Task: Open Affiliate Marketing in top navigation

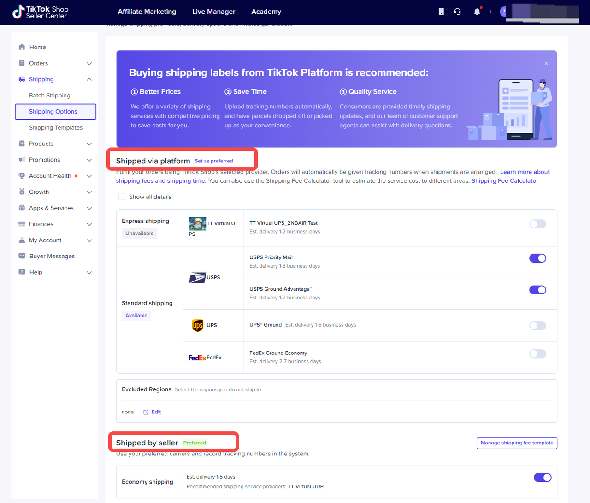Action: (x=147, y=12)
